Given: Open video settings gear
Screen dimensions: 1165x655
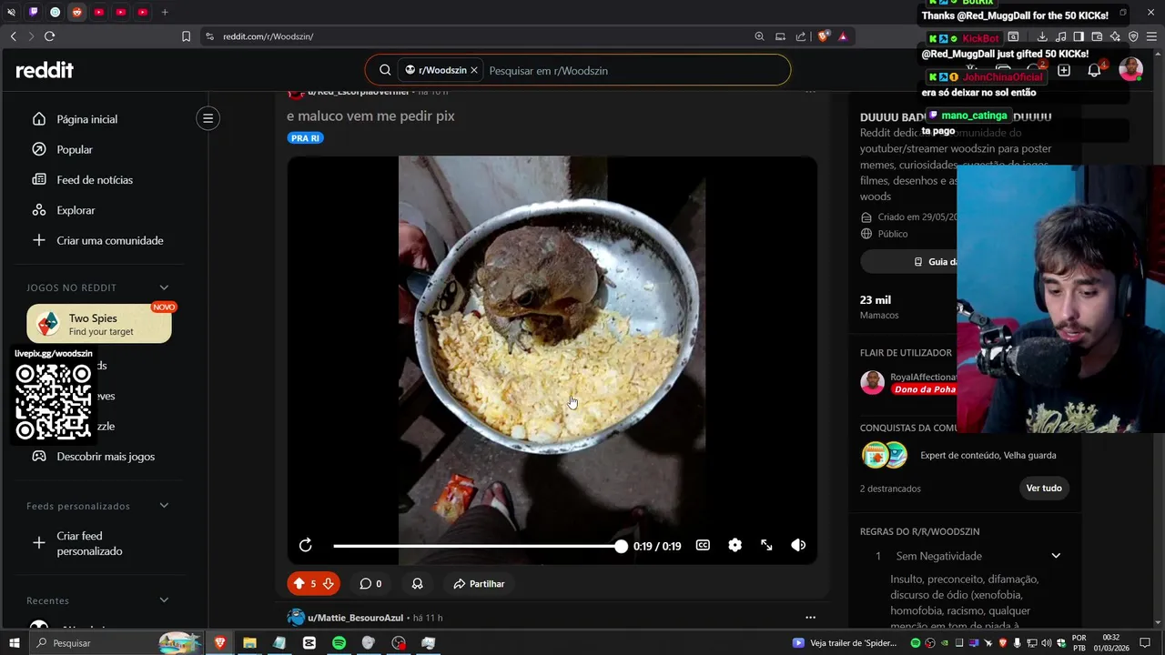Looking at the screenshot, I should pos(734,545).
